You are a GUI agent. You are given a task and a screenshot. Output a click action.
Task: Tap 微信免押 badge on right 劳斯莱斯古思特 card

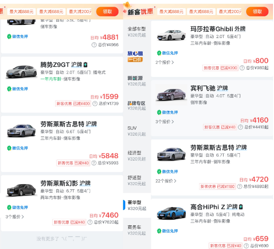167,172
